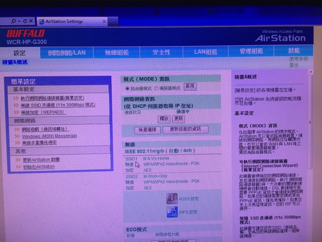
Task: Click the browser search magnifier icon
Action: tap(13, 21)
